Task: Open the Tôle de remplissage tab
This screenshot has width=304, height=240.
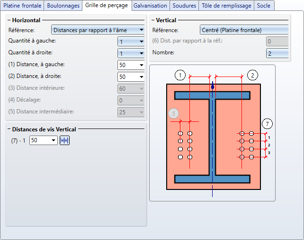Action: 226,6
